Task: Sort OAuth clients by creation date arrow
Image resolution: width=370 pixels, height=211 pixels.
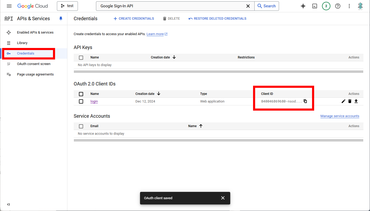Action: coord(159,94)
